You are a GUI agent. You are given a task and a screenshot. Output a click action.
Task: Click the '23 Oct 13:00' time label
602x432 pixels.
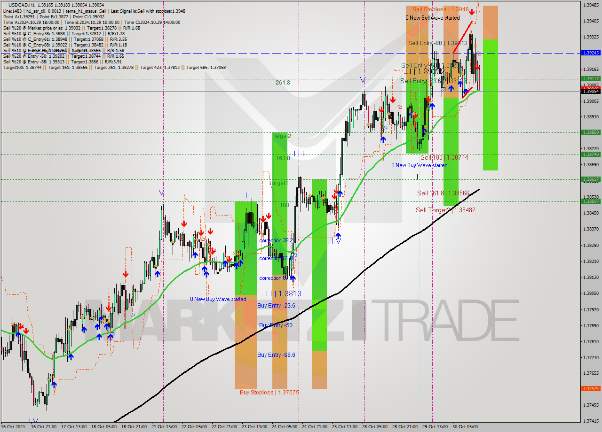[254, 427]
